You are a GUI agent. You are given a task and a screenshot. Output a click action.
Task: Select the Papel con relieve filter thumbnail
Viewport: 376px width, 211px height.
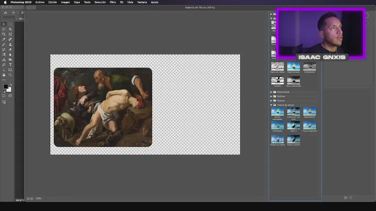[x=277, y=66]
